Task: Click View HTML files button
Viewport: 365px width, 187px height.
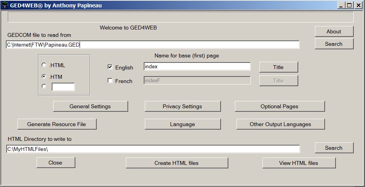Action: tap(299, 163)
